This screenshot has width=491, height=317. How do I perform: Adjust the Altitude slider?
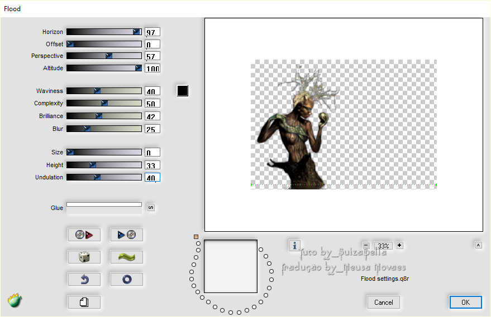[104, 68]
